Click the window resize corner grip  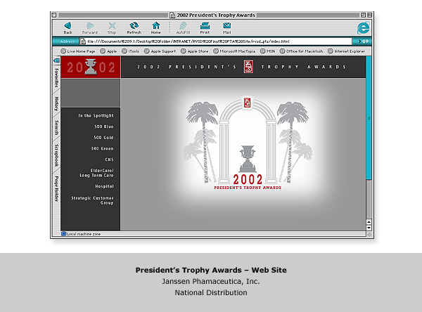(x=370, y=235)
